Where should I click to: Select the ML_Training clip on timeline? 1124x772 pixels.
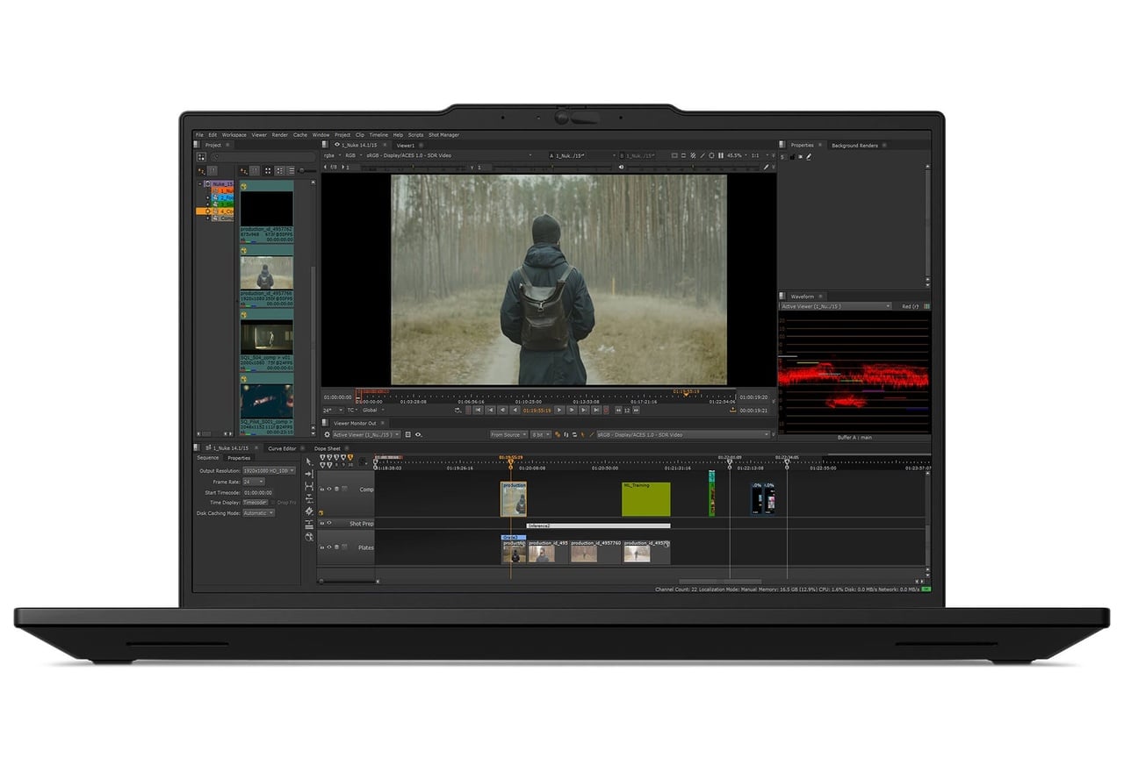pyautogui.click(x=645, y=500)
